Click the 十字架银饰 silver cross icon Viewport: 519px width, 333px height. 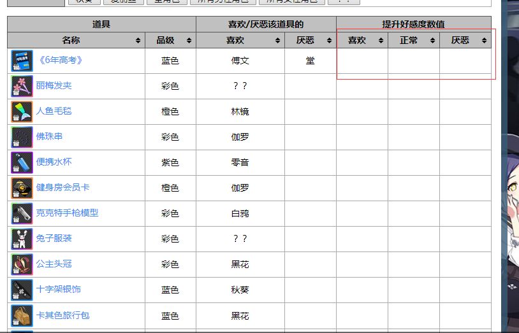(x=22, y=290)
